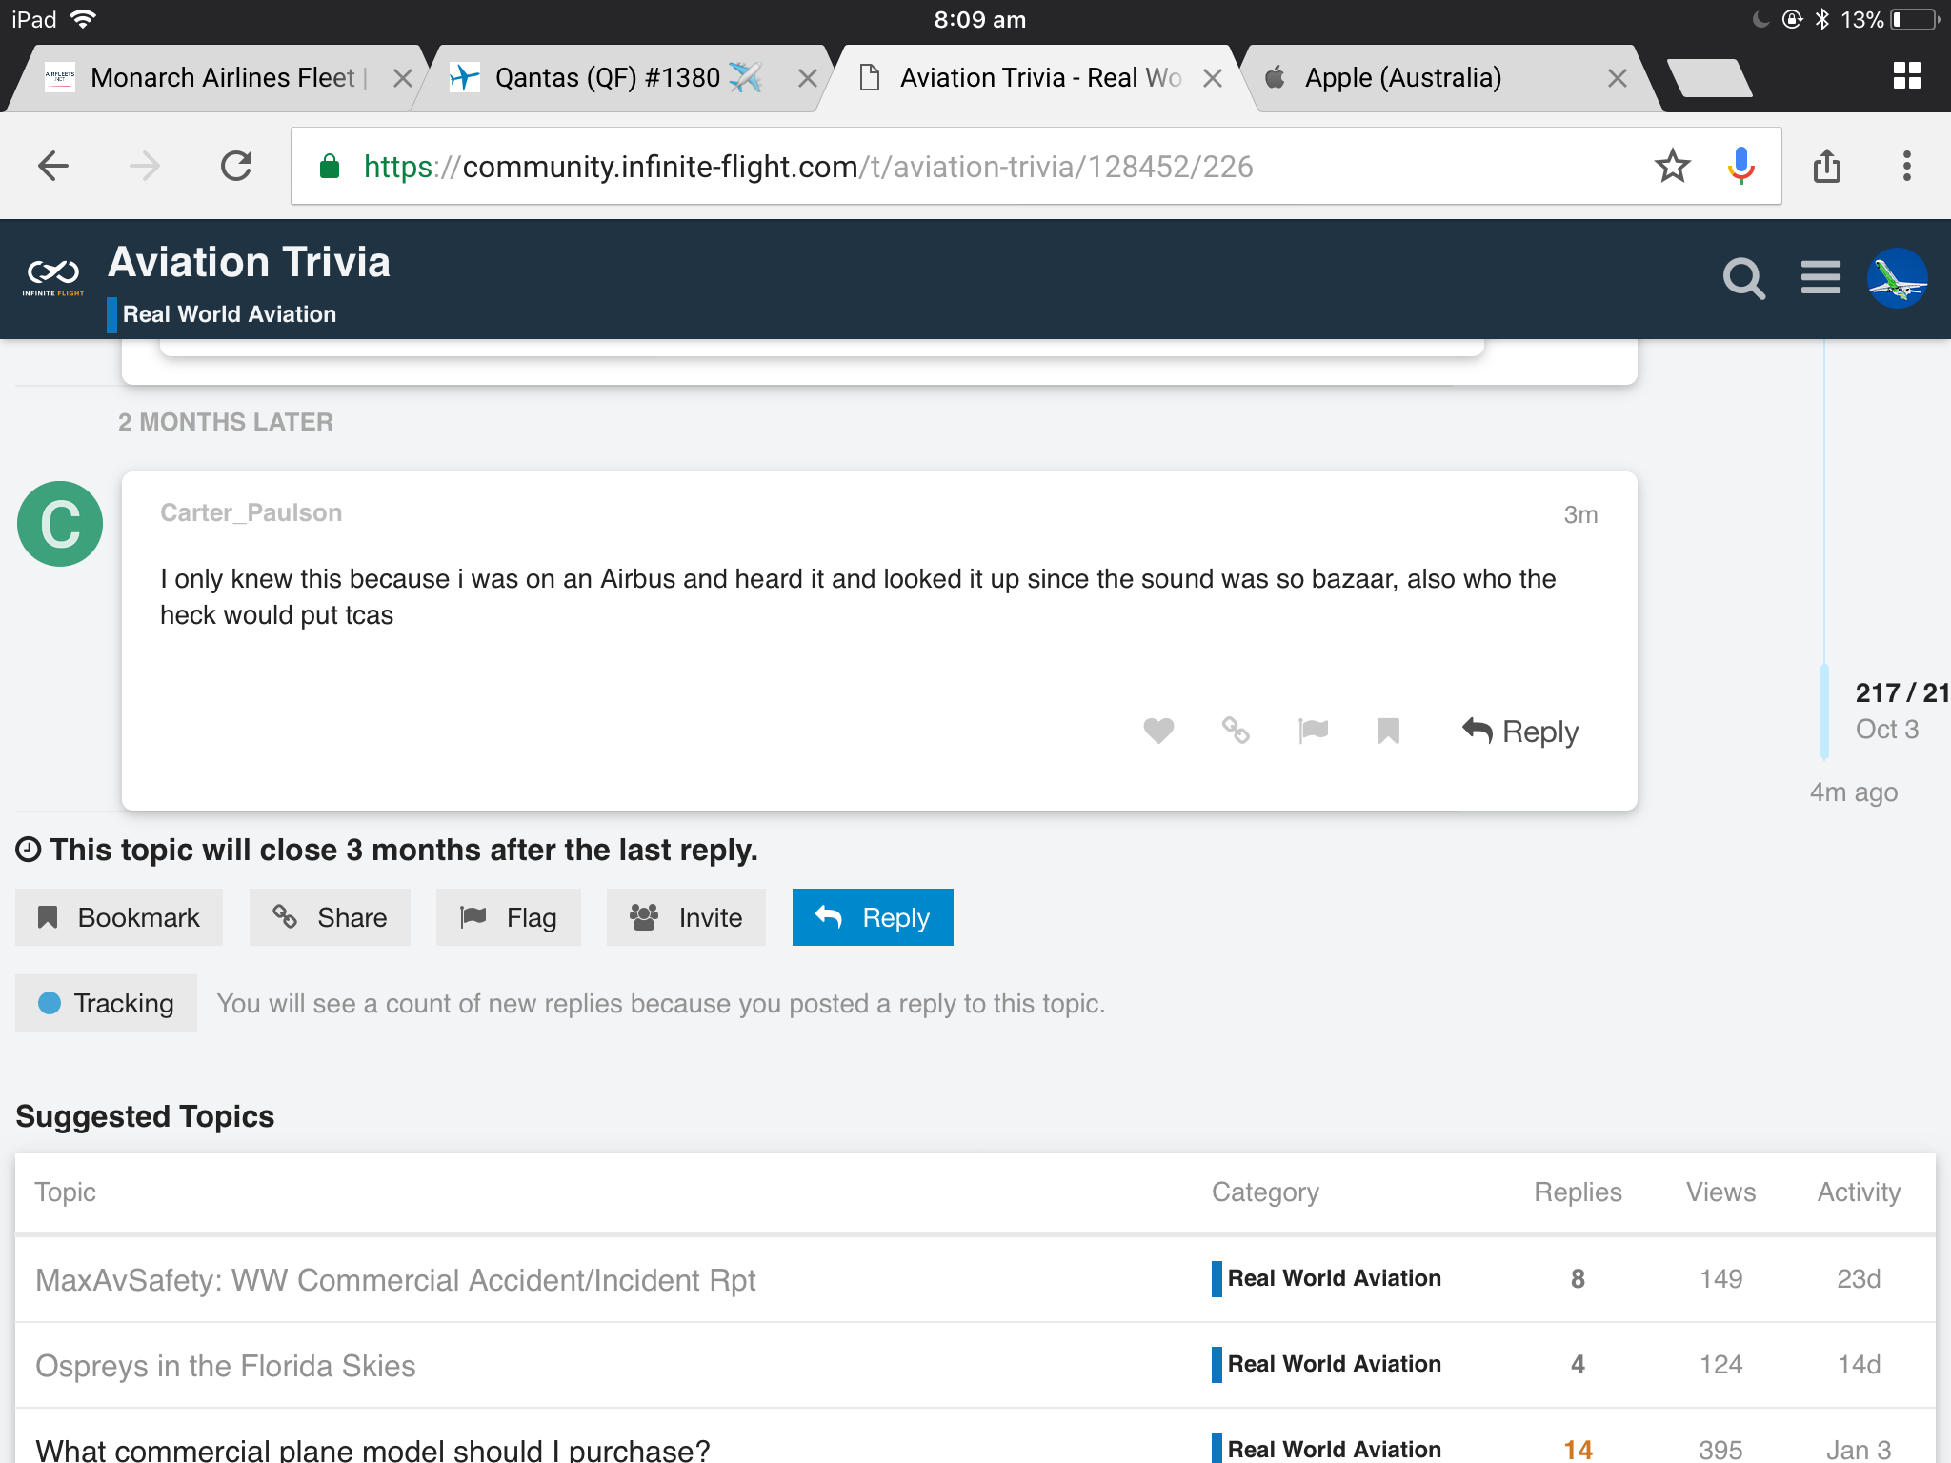Like Carter_Paulson's post with heart icon
The image size is (1951, 1463).
[x=1157, y=731]
